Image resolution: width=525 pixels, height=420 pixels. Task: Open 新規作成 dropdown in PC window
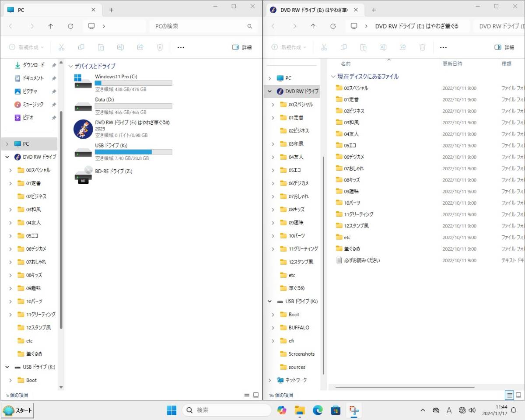[x=26, y=47]
